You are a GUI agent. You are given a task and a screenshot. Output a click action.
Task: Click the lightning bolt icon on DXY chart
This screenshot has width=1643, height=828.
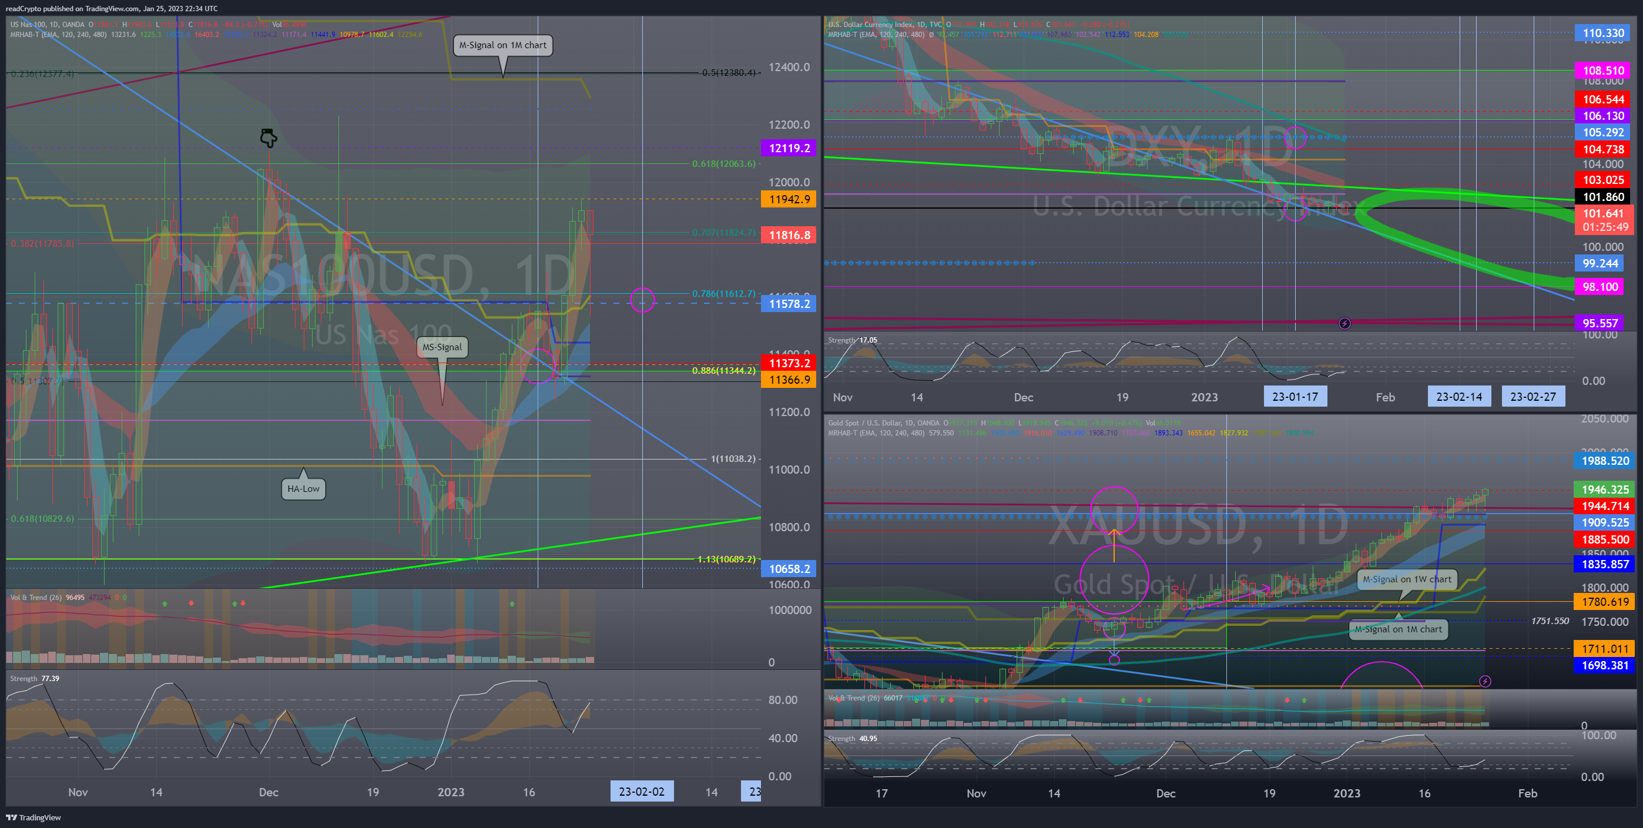coord(1344,323)
